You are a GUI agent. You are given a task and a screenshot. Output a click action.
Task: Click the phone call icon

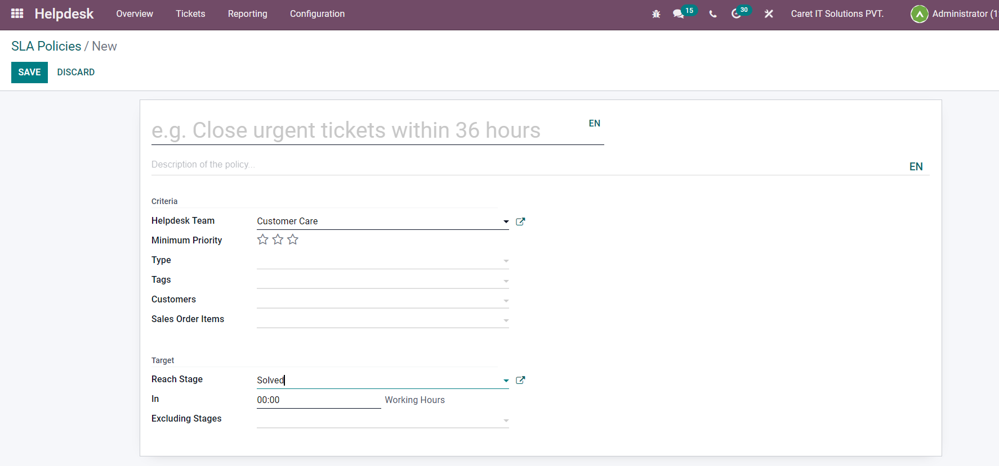713,14
